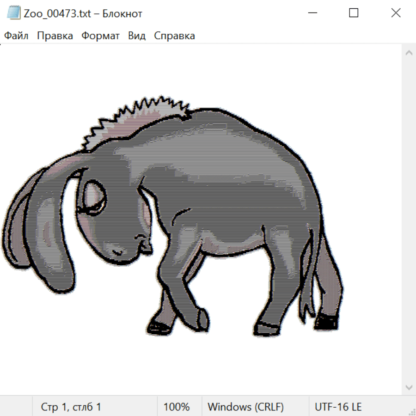Image resolution: width=416 pixels, height=416 pixels.
Task: Click the scroll up arrow
Action: coord(409,53)
